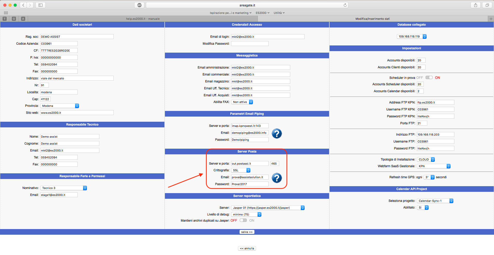Open the Abilitato Si dropdown
494x255 pixels.
tap(423, 207)
